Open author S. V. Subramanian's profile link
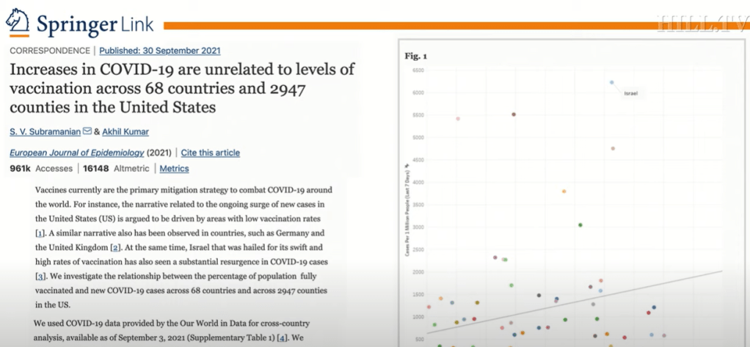This screenshot has width=750, height=347. [x=44, y=132]
